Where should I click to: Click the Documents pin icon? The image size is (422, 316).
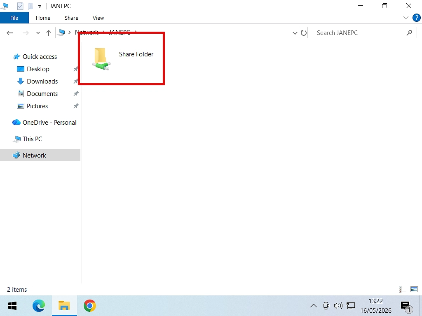[76, 93]
